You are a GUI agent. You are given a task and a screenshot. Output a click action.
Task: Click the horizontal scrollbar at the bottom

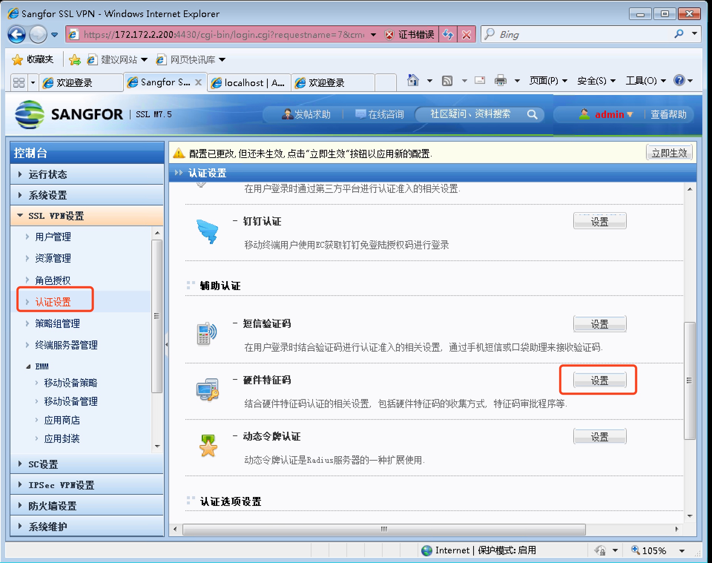point(384,529)
